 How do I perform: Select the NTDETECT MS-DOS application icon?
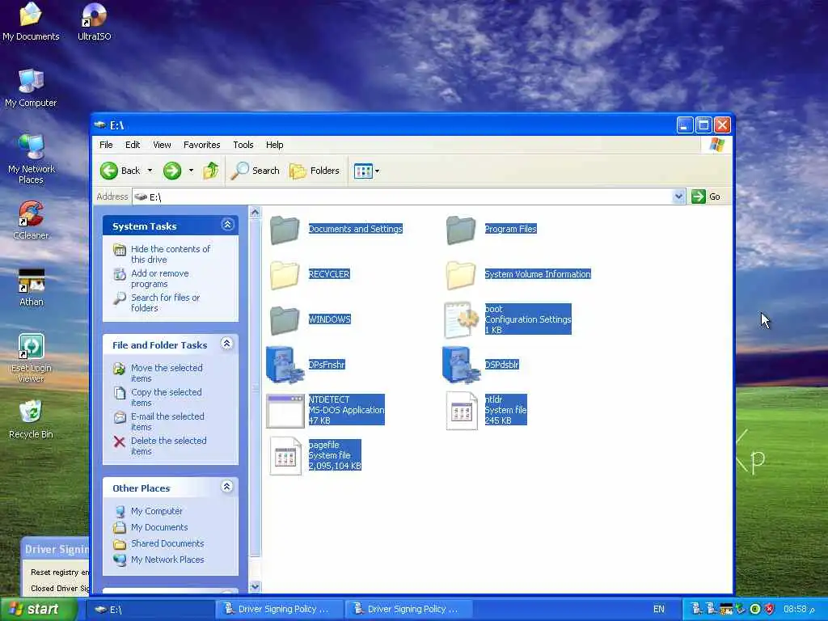coord(285,410)
